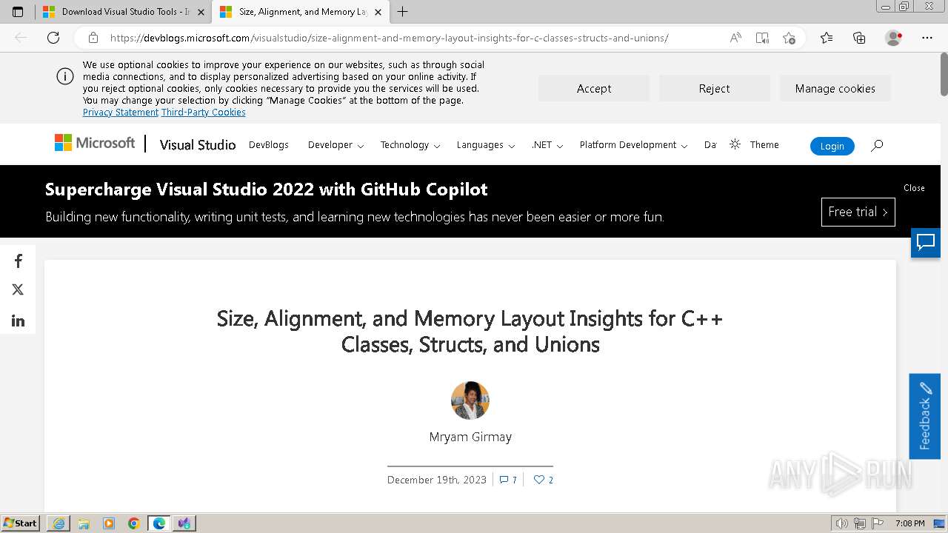Click the search magnifier icon

pos(877,146)
